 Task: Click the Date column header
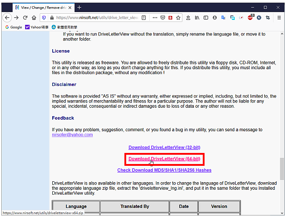184,206
